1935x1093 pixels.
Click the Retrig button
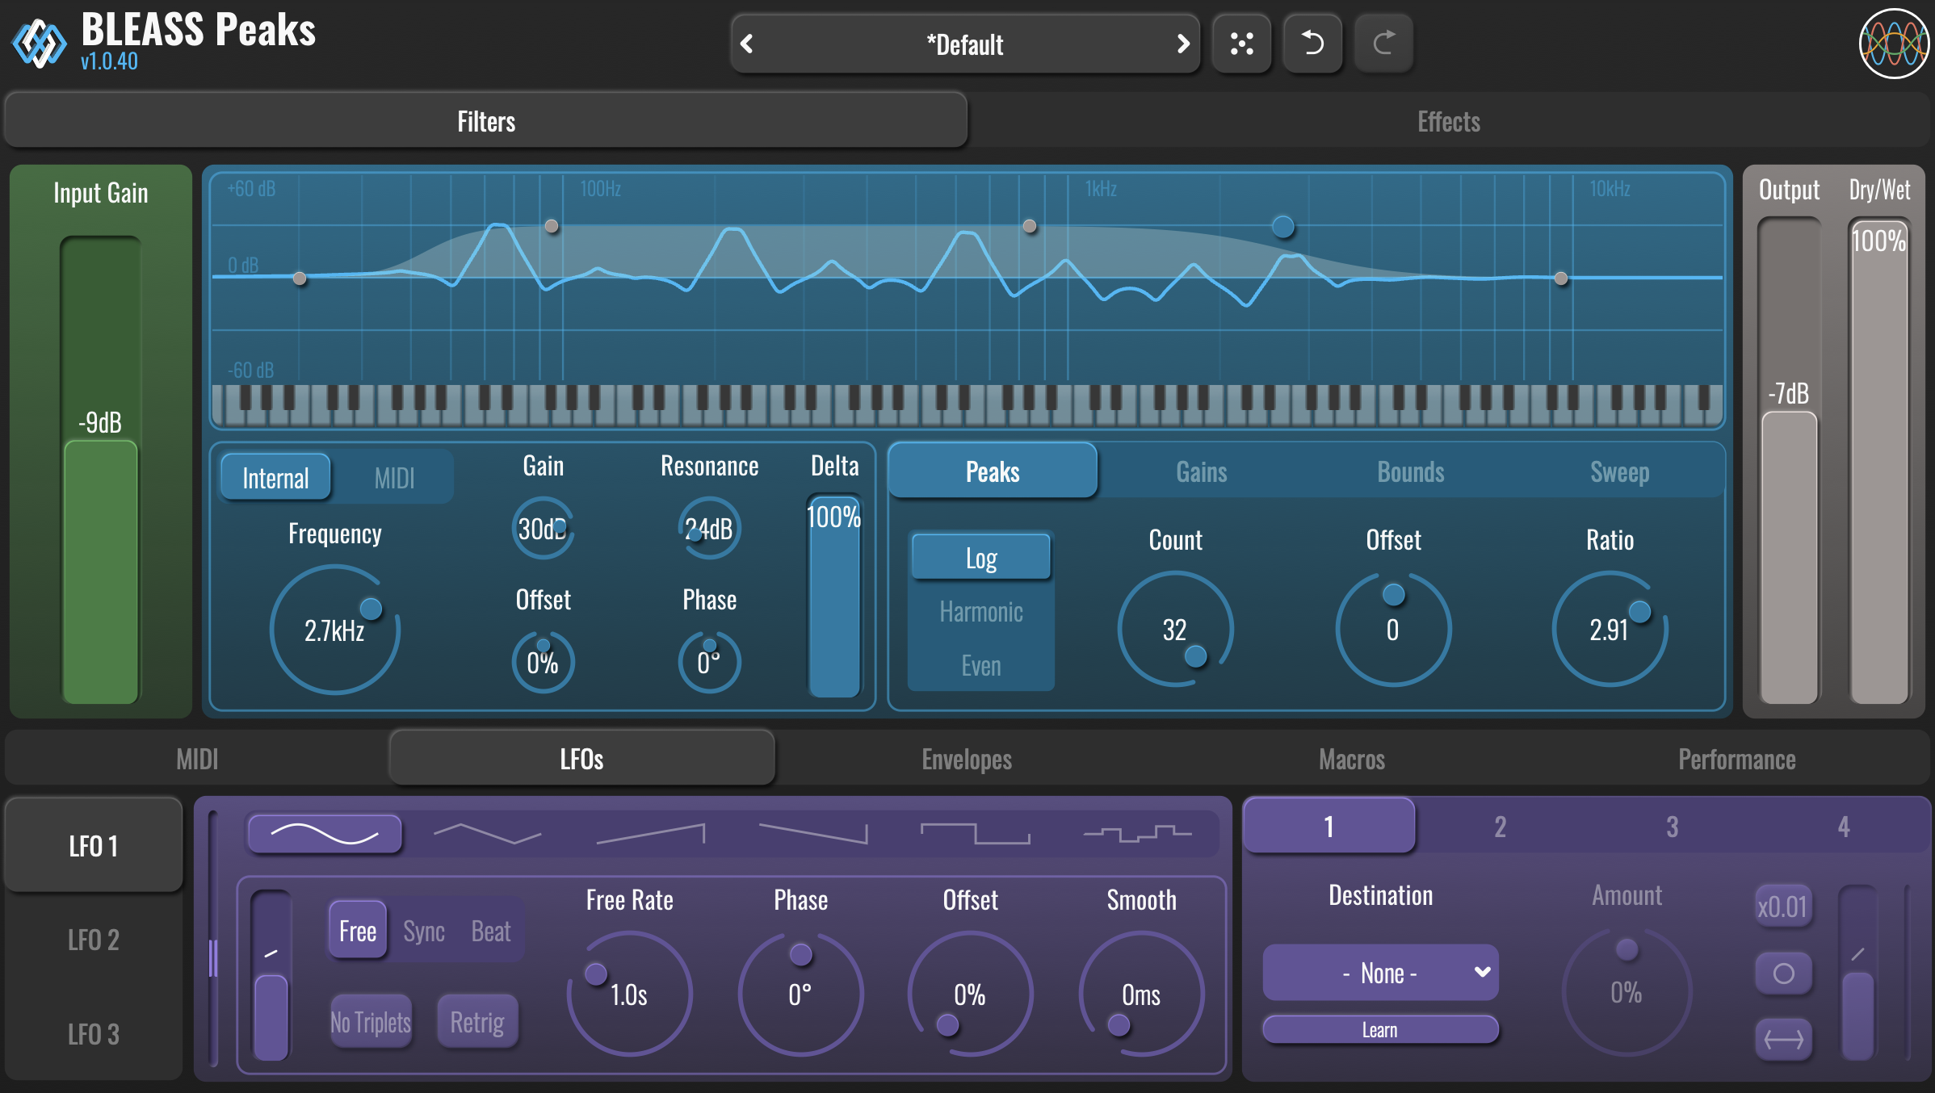point(477,1022)
